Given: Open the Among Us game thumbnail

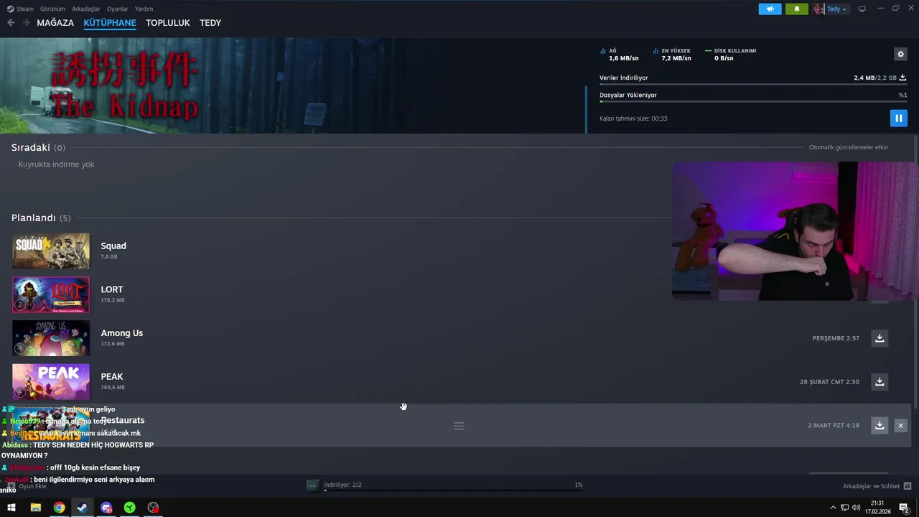Looking at the screenshot, I should [51, 338].
